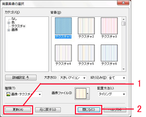The width and height of the screenshot is (146, 117).
Task: Click the テクスチャ1 label text
Action: [63, 37]
